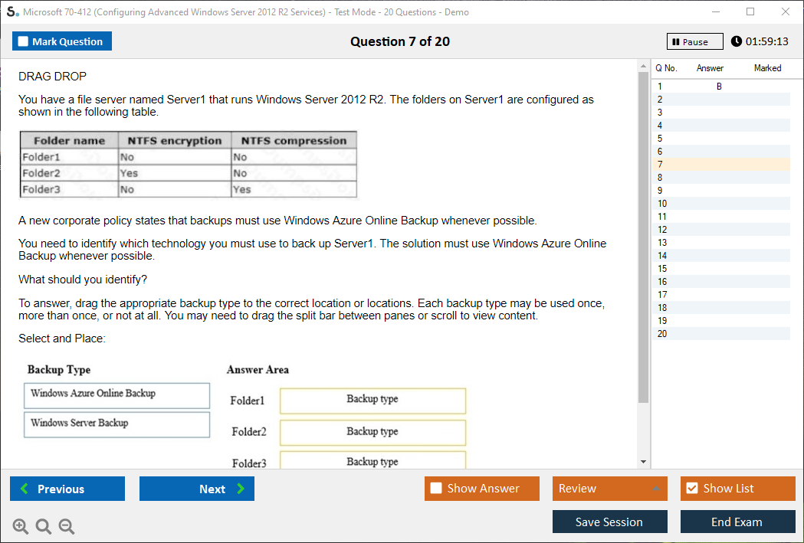Screen dimensions: 804x543
Task: Select the Windows Azure Online Backup option
Action: (116, 395)
